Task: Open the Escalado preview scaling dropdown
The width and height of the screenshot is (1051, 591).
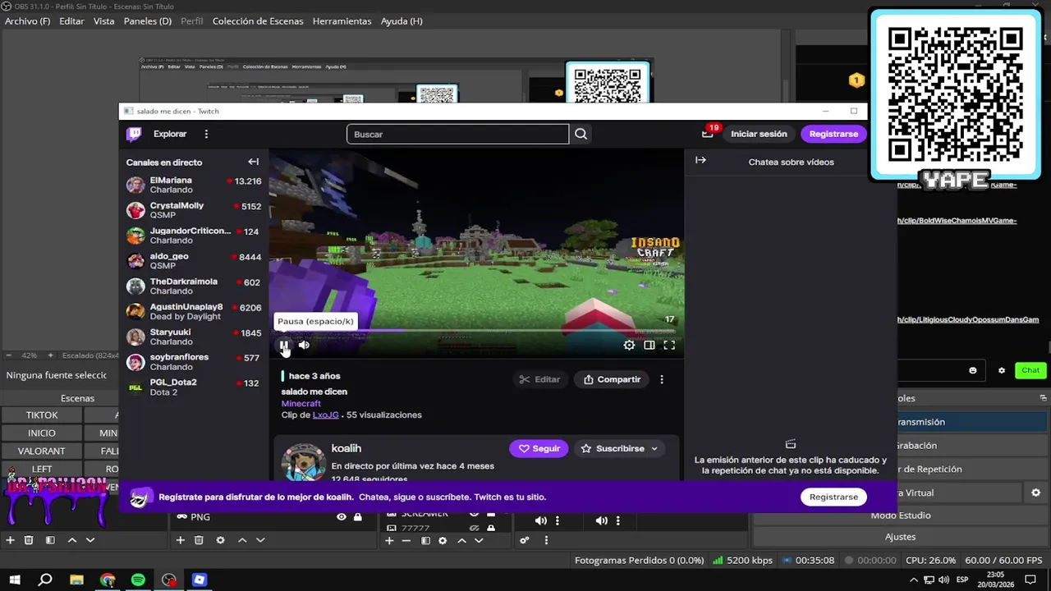Action: coord(90,355)
